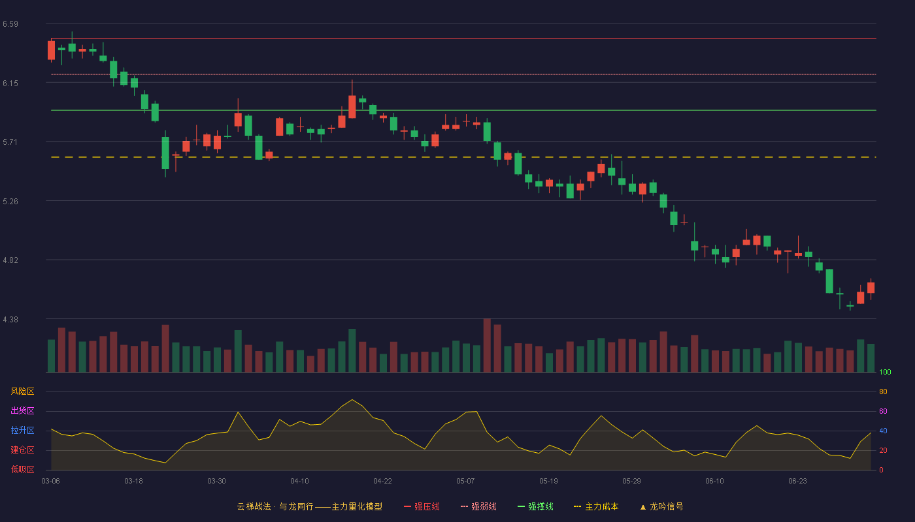
Task: Toggle the 主力成本 legend entry
Action: click(x=596, y=506)
